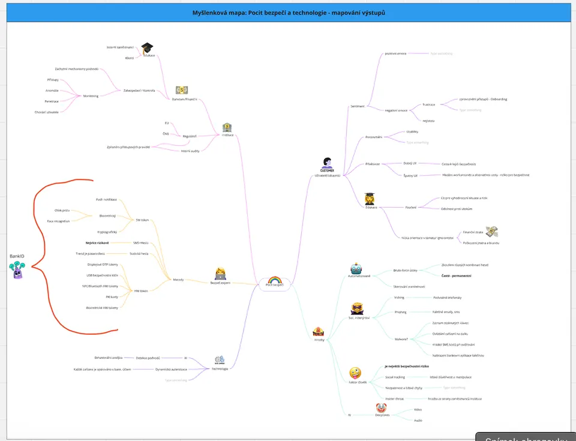Click the 'Type something' placeholder under Usability
The height and width of the screenshot is (441, 576).
[x=418, y=143]
